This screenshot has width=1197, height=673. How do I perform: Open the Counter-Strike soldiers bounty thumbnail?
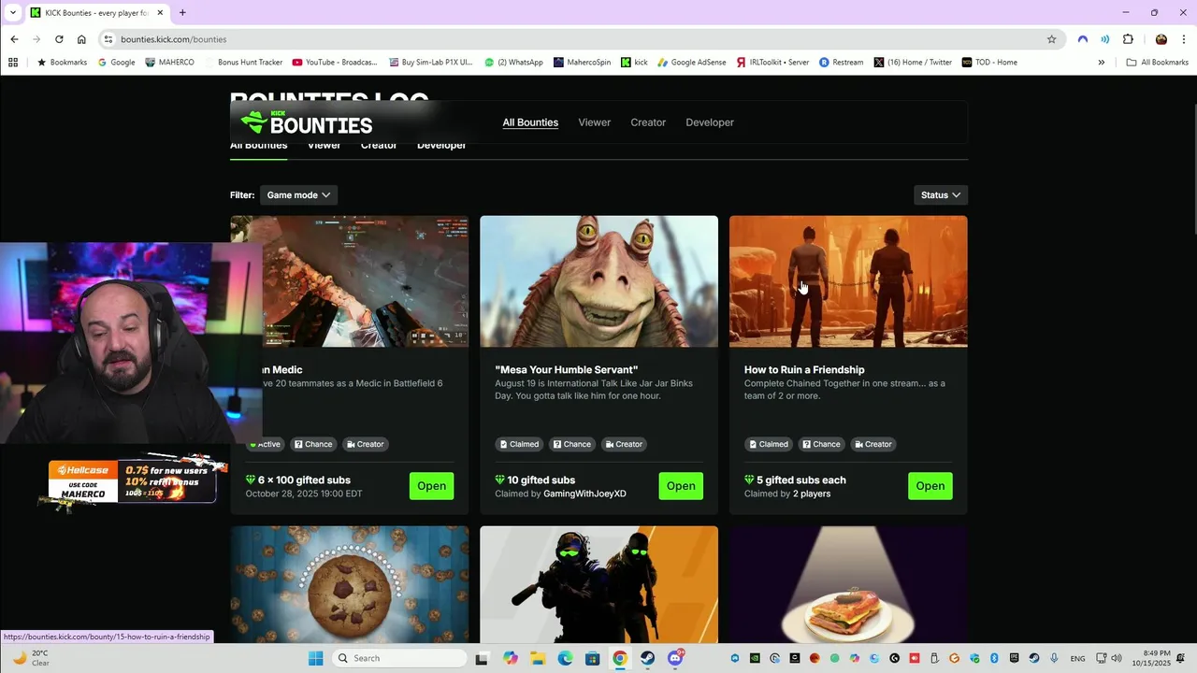click(598, 584)
